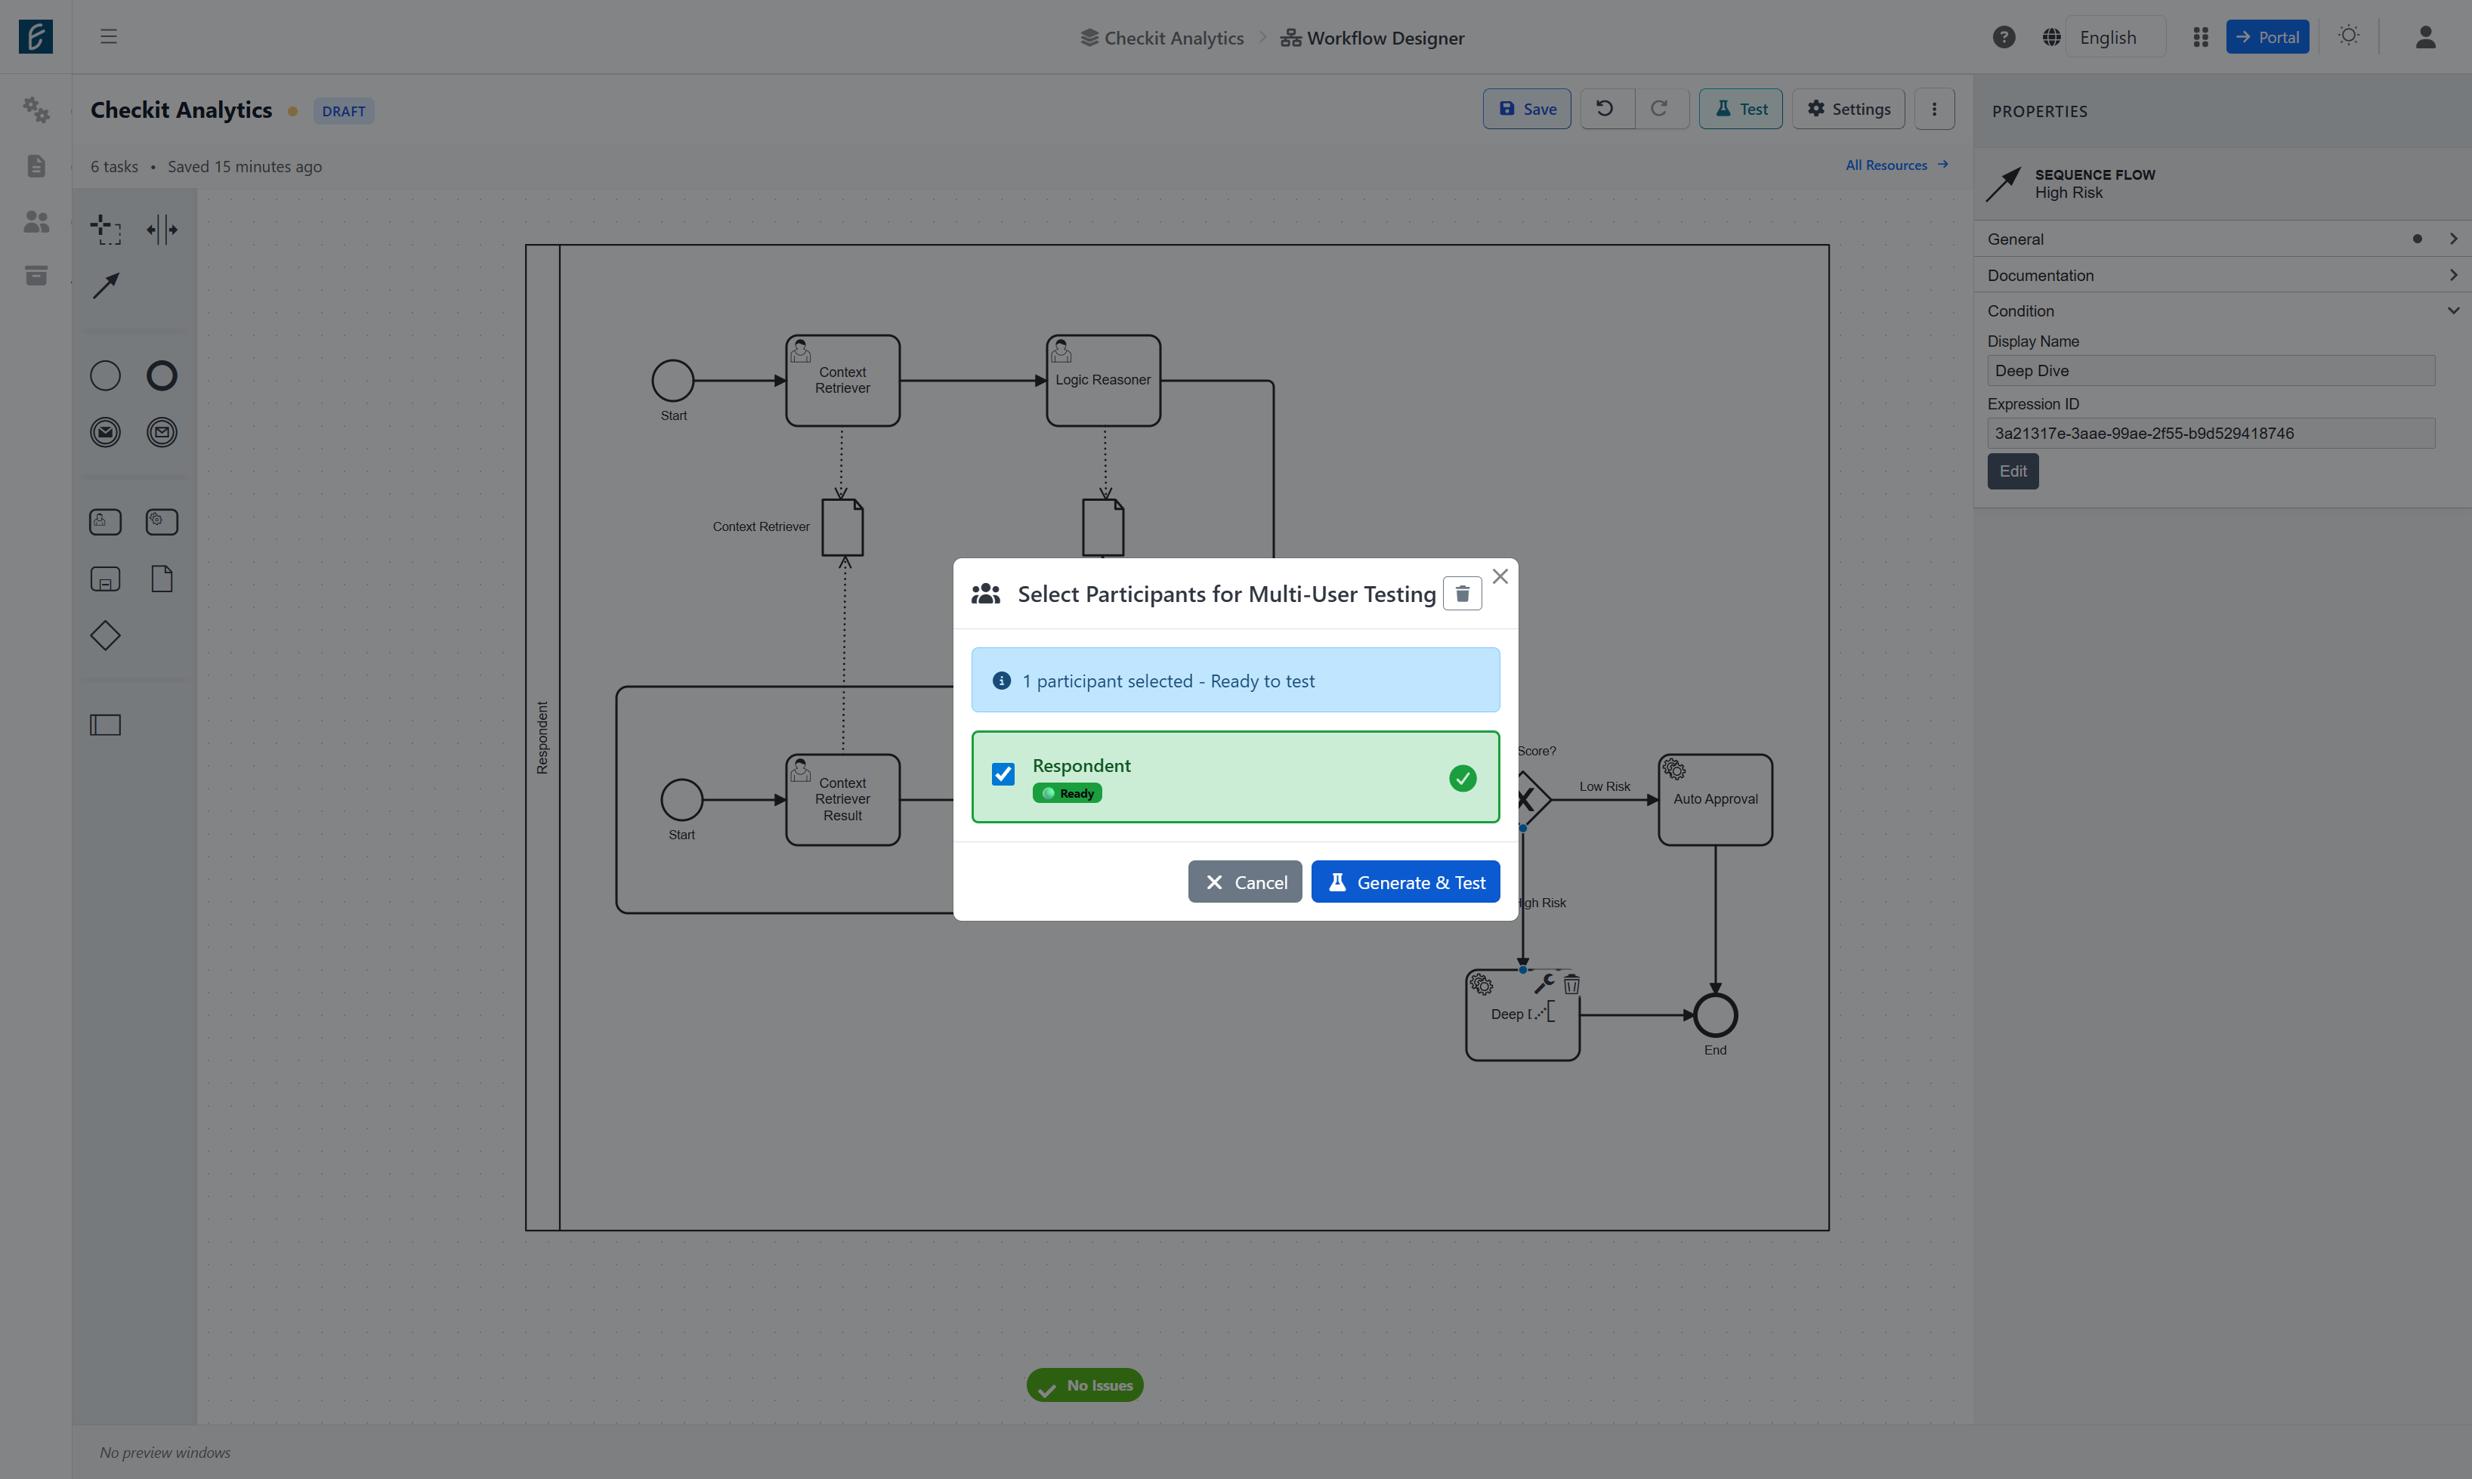Collapse the Condition properties section
This screenshot has height=1479, width=2472.
2222,311
